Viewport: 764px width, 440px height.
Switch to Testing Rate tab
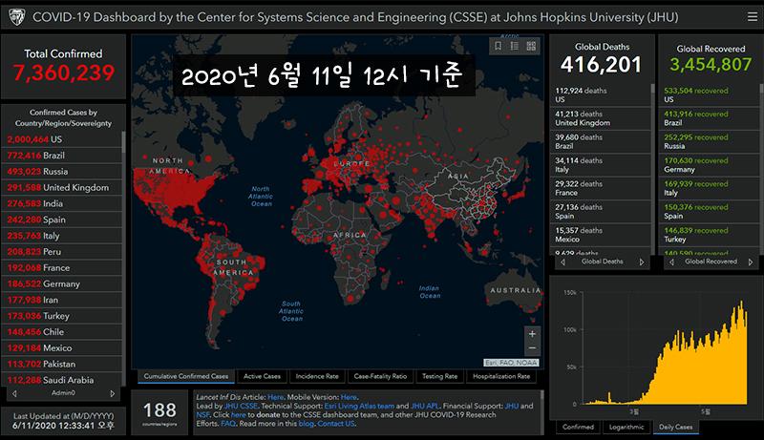[x=440, y=376]
